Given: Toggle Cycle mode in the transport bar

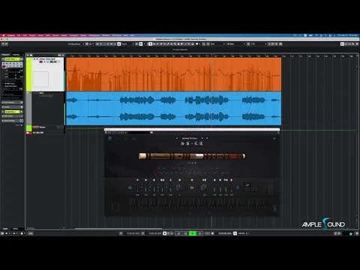Looking at the screenshot, I should tap(178, 233).
